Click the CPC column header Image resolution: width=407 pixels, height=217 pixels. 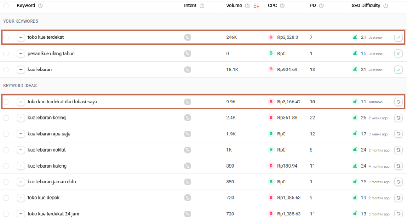click(x=272, y=6)
